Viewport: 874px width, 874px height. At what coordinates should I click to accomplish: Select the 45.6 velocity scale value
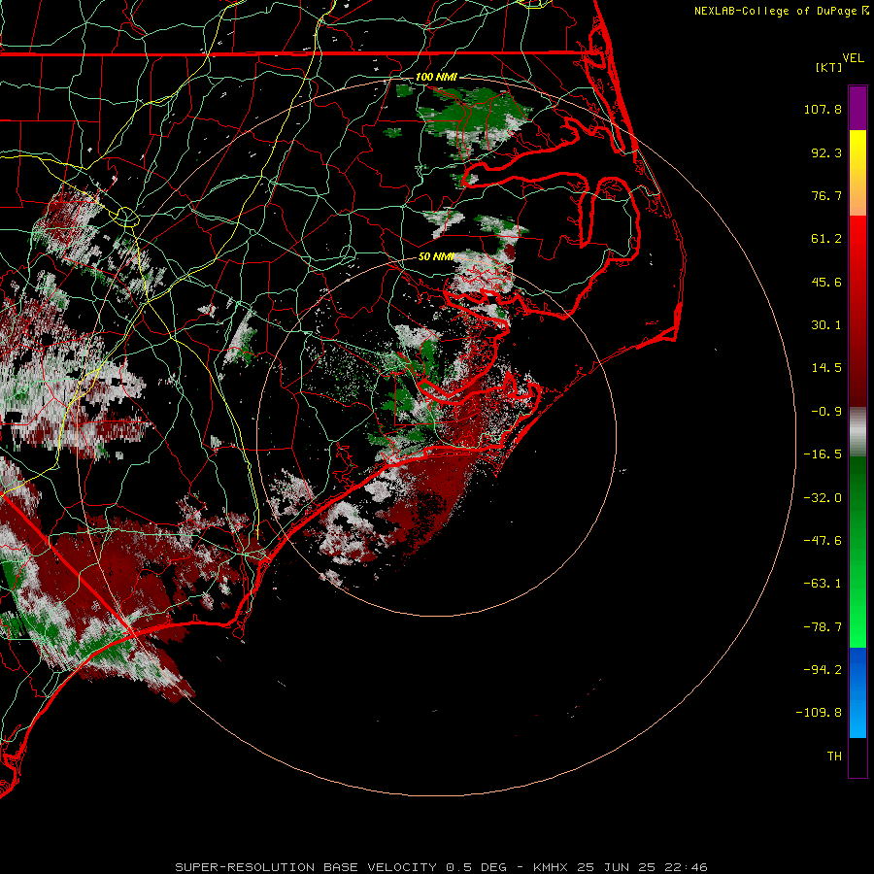826,282
